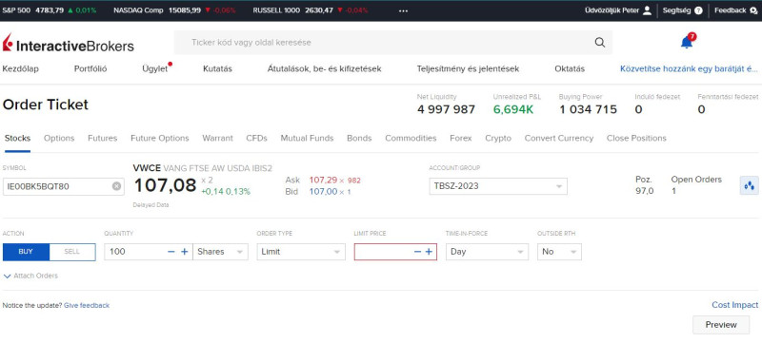
Task: Clear the symbol field with the X
Action: pyautogui.click(x=116, y=186)
